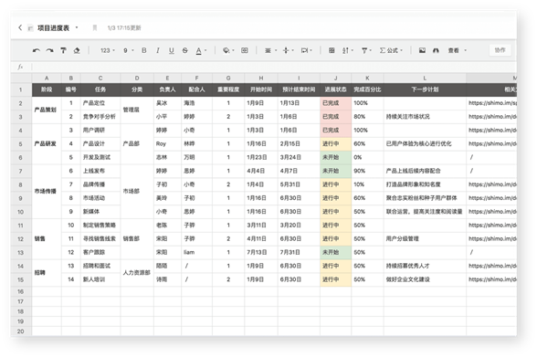Click the undo arrow icon
This screenshot has height=357, width=537.
37,50
